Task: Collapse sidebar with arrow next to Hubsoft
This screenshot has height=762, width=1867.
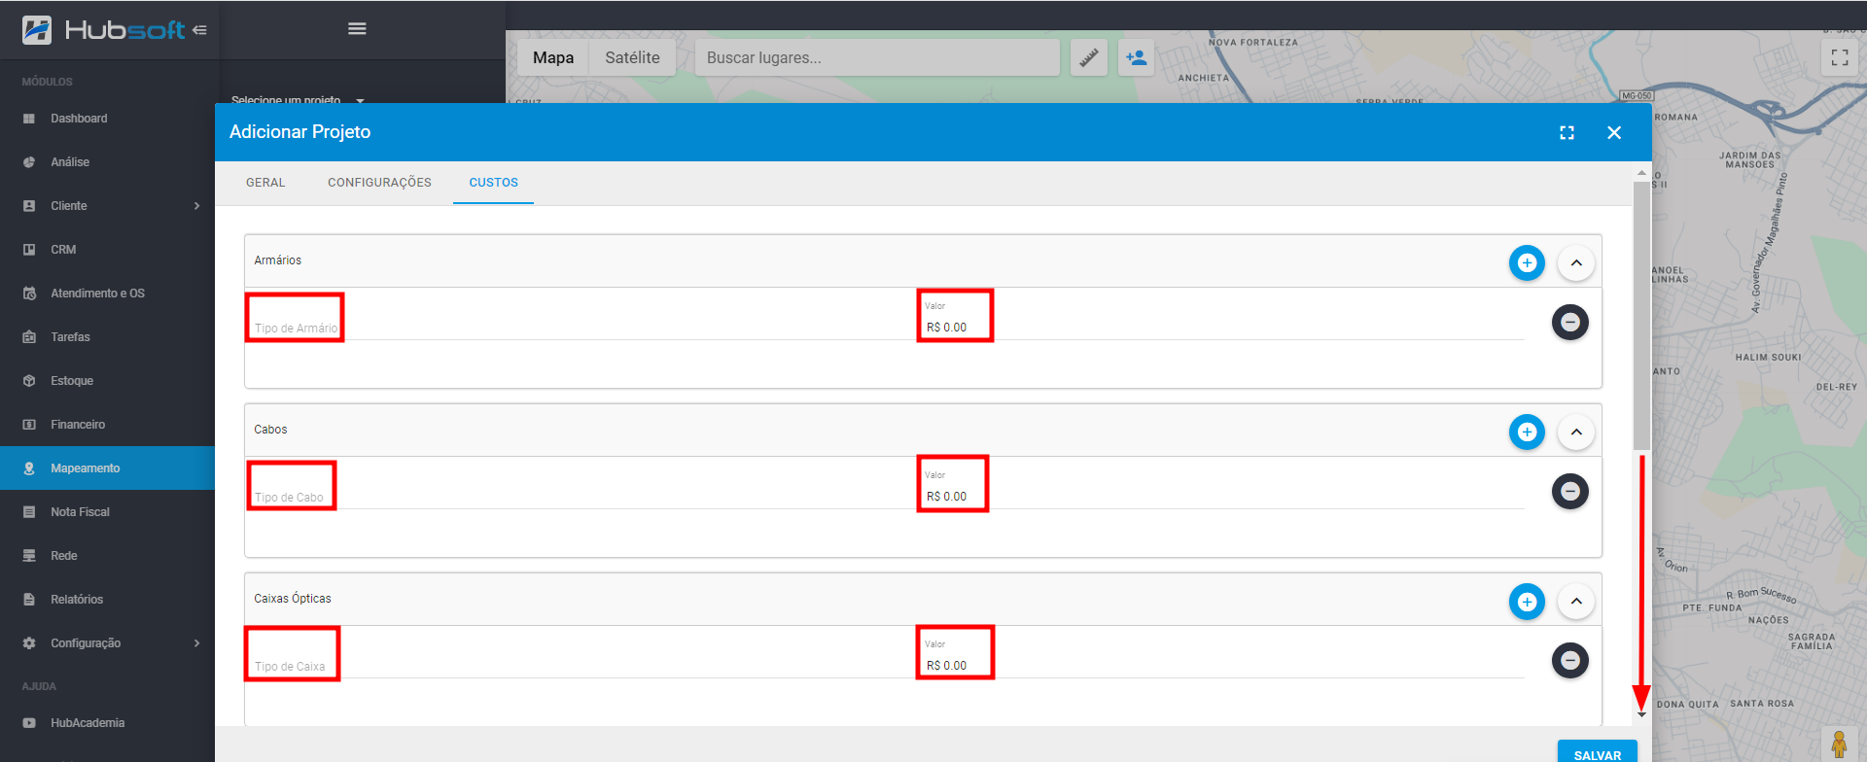Action: (199, 30)
